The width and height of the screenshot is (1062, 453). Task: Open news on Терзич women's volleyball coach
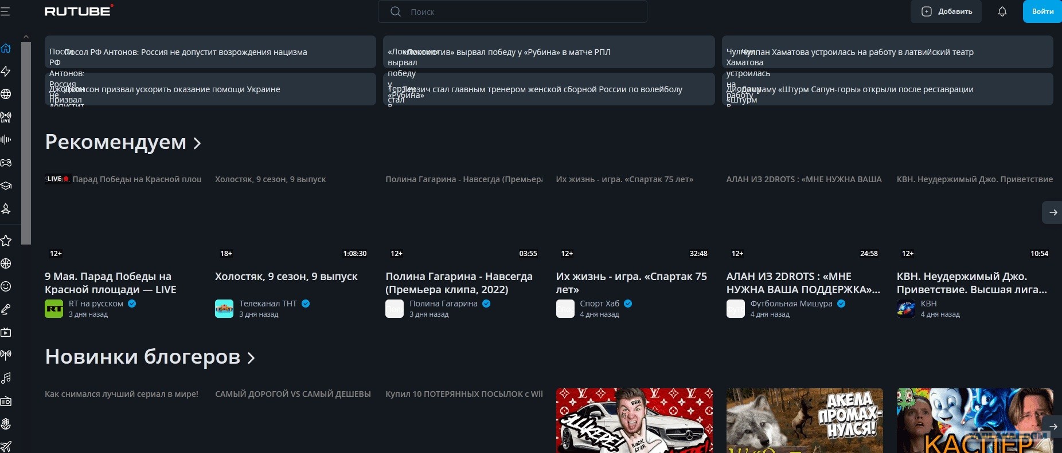(x=549, y=89)
